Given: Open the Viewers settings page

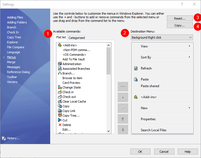Looking at the screenshot, I should point(12,82).
